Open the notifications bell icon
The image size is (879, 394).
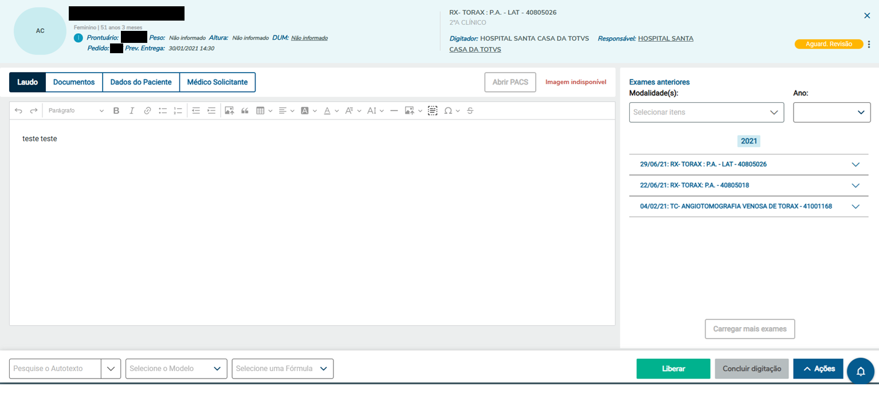860,372
